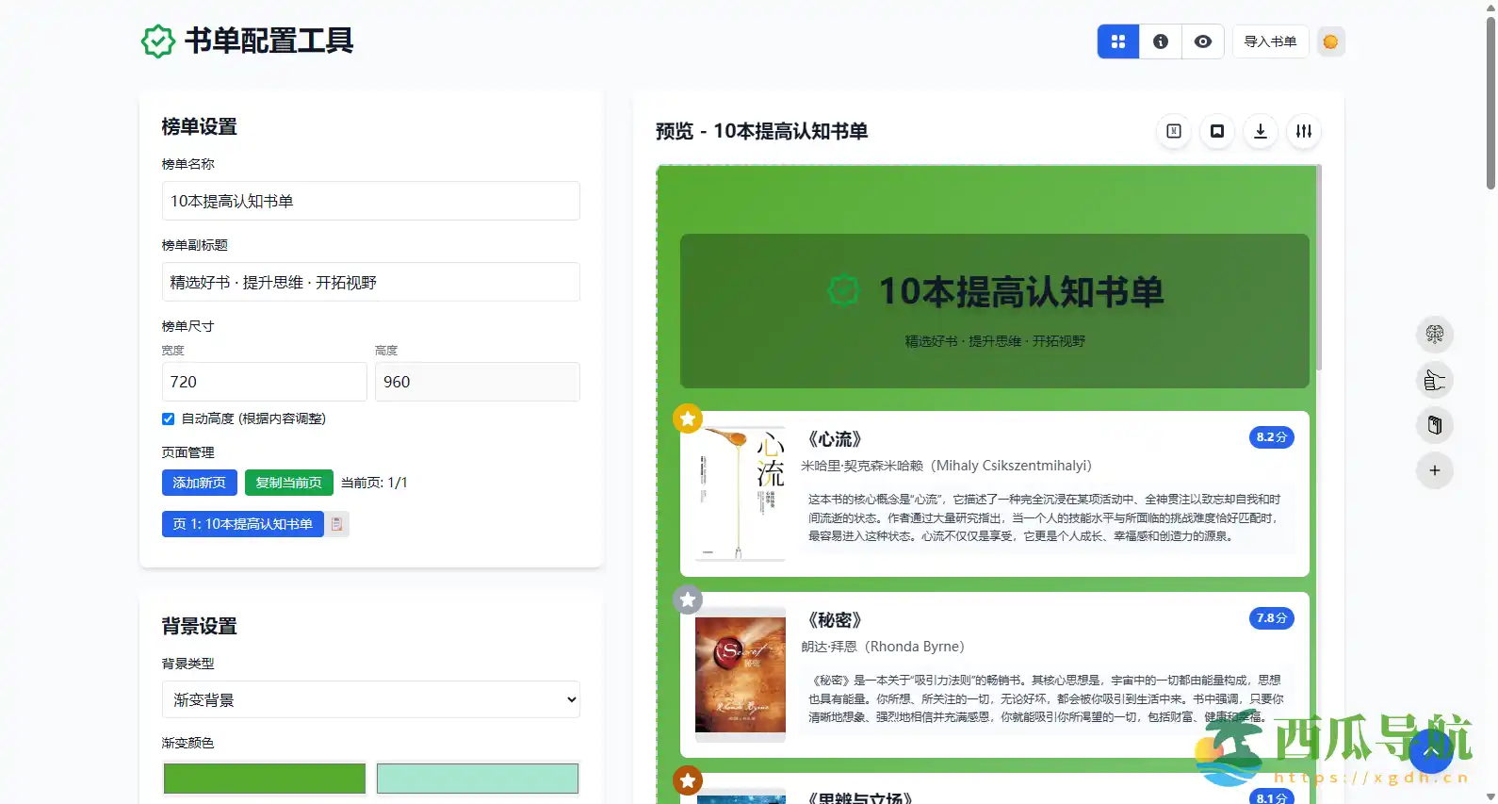Click the brain icon in right sidebar

(x=1435, y=334)
